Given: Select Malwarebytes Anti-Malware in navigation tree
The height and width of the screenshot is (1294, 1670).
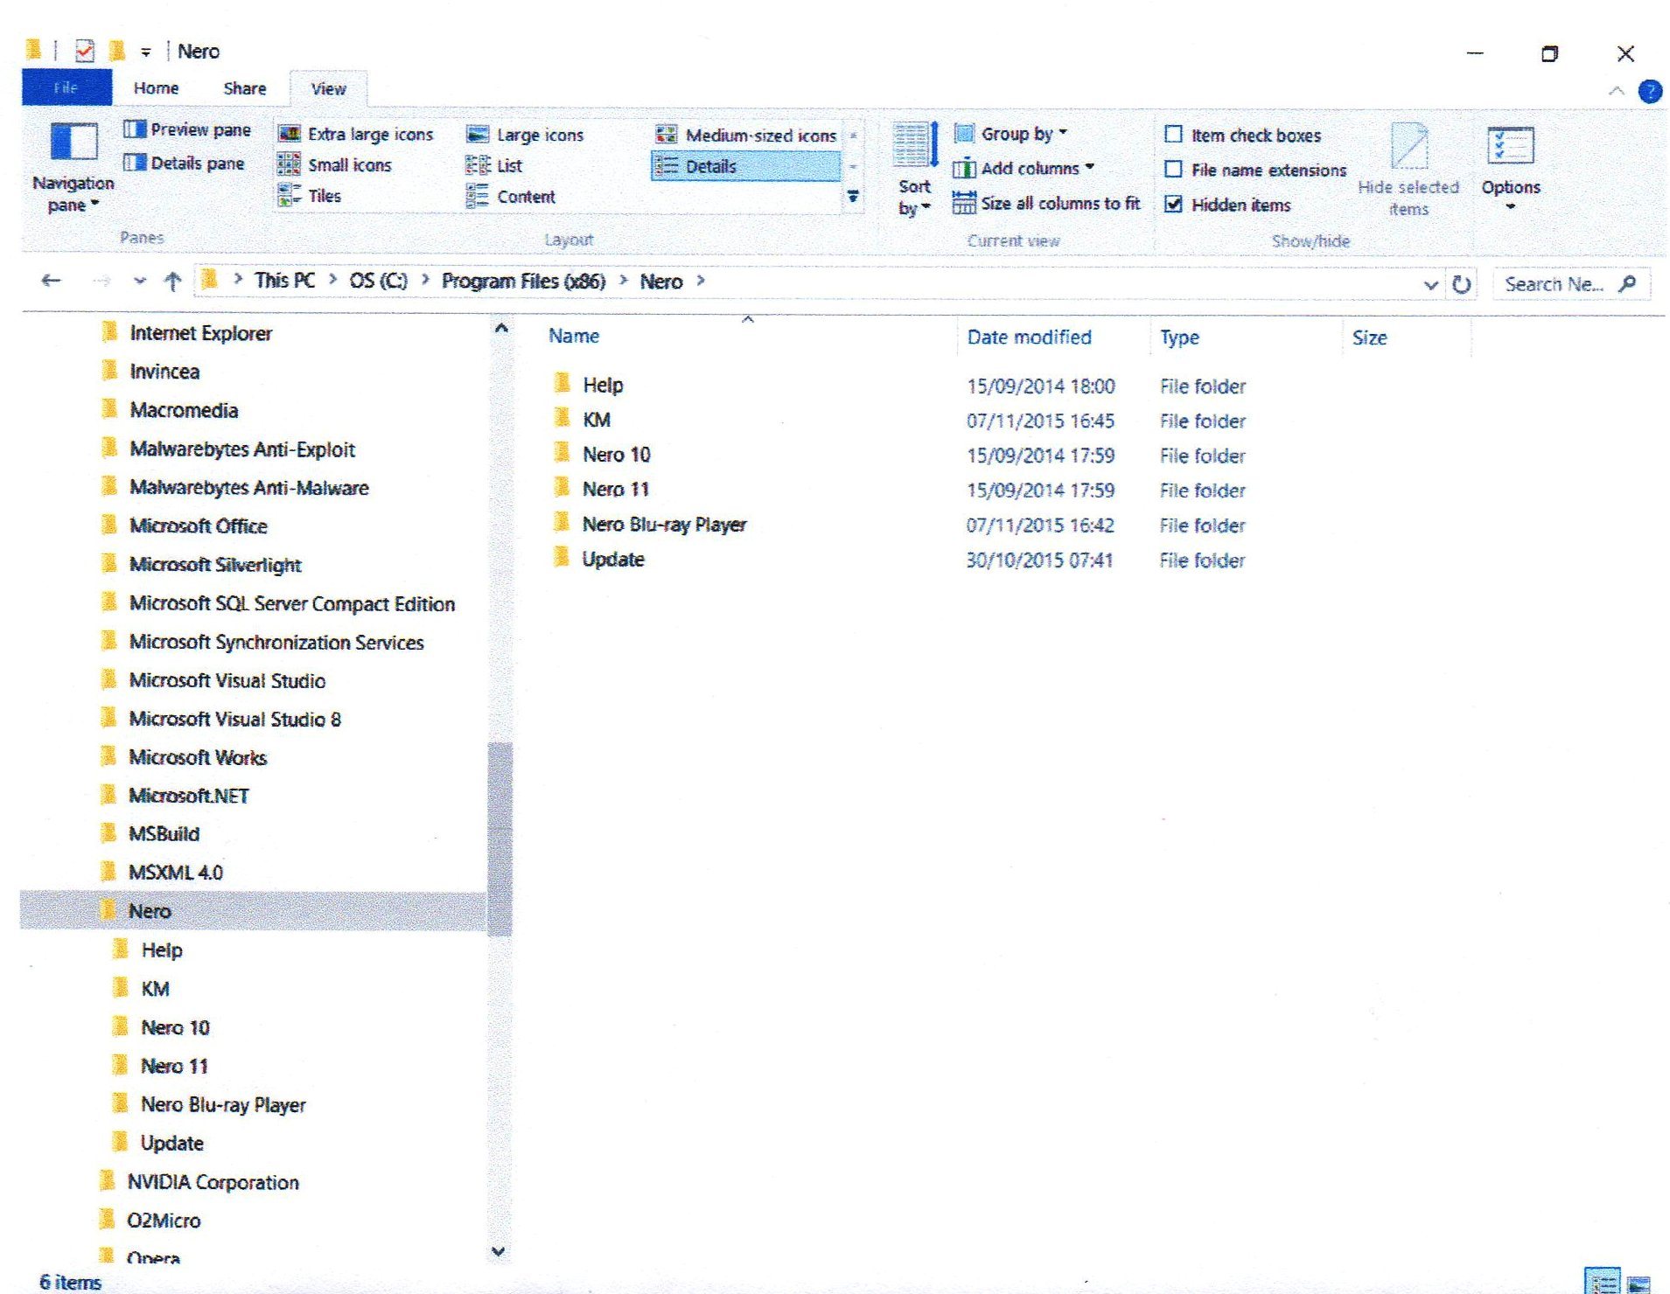Looking at the screenshot, I should coord(248,488).
